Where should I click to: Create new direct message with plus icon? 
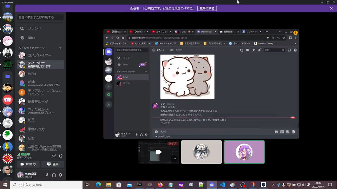click(60, 48)
